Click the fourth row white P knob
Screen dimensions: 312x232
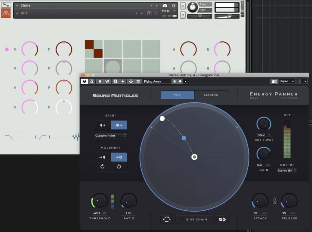64,107
